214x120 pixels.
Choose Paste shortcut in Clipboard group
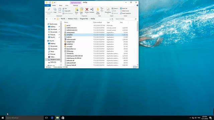pyautogui.click(x=68, y=13)
